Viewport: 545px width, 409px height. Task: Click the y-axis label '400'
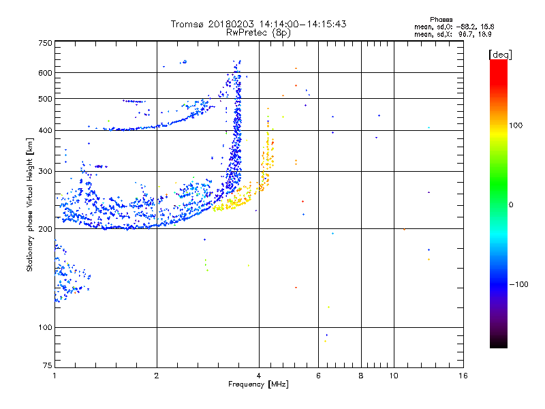(45, 130)
